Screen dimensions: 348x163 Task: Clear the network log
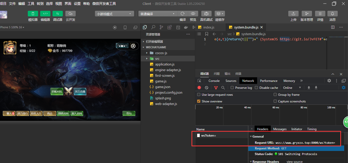click(x=206, y=88)
